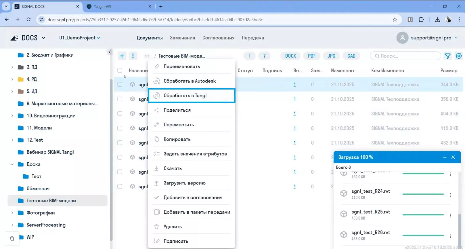
Task: Collapse the left folder sidebar
Action: click(110, 52)
